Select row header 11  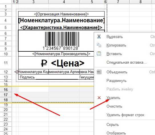point(6,63)
